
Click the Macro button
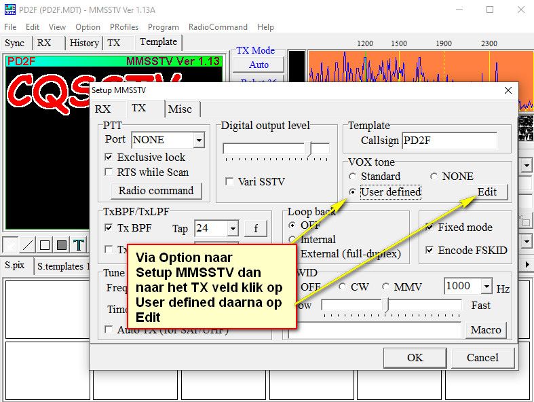coord(486,330)
